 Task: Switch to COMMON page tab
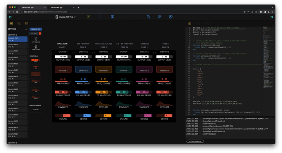pos(145,44)
